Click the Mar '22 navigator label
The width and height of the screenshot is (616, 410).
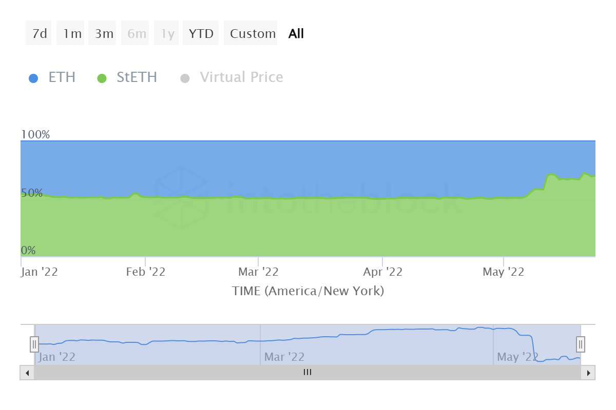point(284,357)
